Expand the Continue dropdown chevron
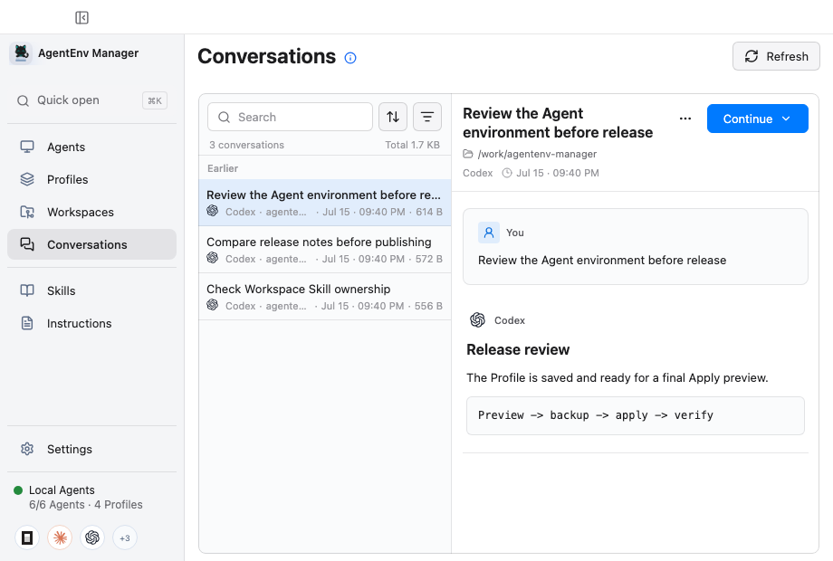The image size is (833, 561). [786, 119]
